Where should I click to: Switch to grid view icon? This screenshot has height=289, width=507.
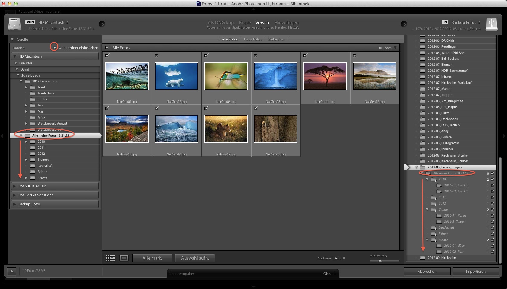[110, 258]
